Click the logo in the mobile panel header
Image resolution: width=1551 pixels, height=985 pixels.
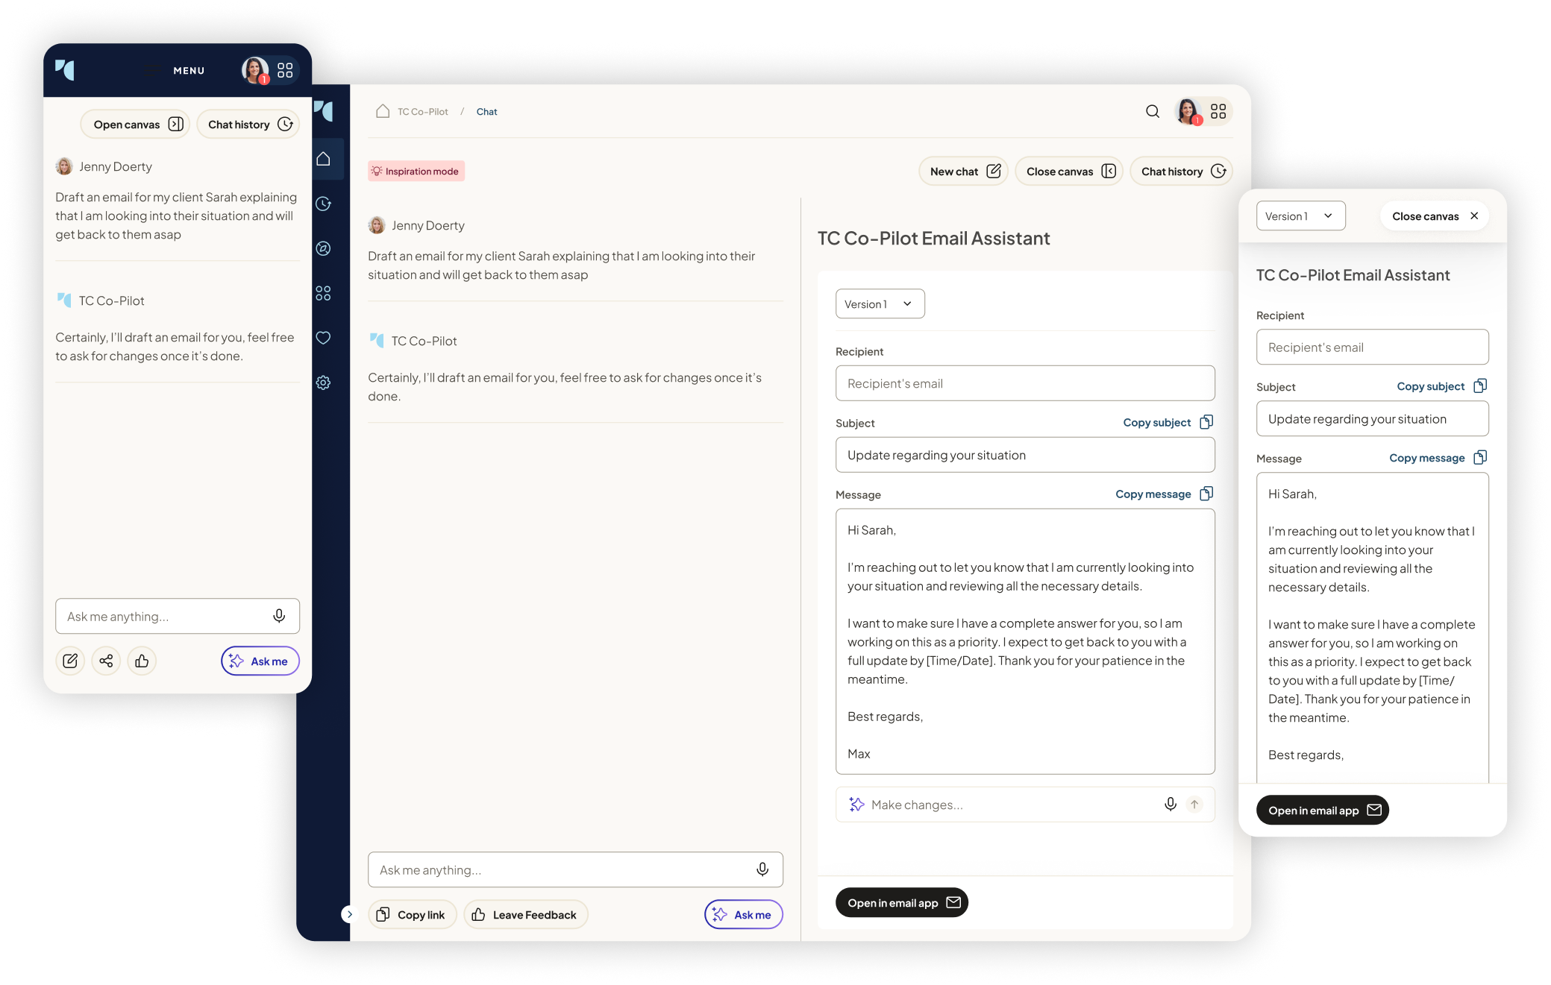point(65,70)
